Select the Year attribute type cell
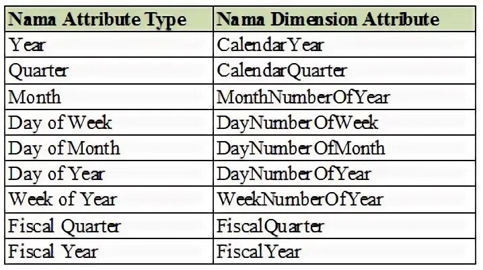 click(109, 44)
